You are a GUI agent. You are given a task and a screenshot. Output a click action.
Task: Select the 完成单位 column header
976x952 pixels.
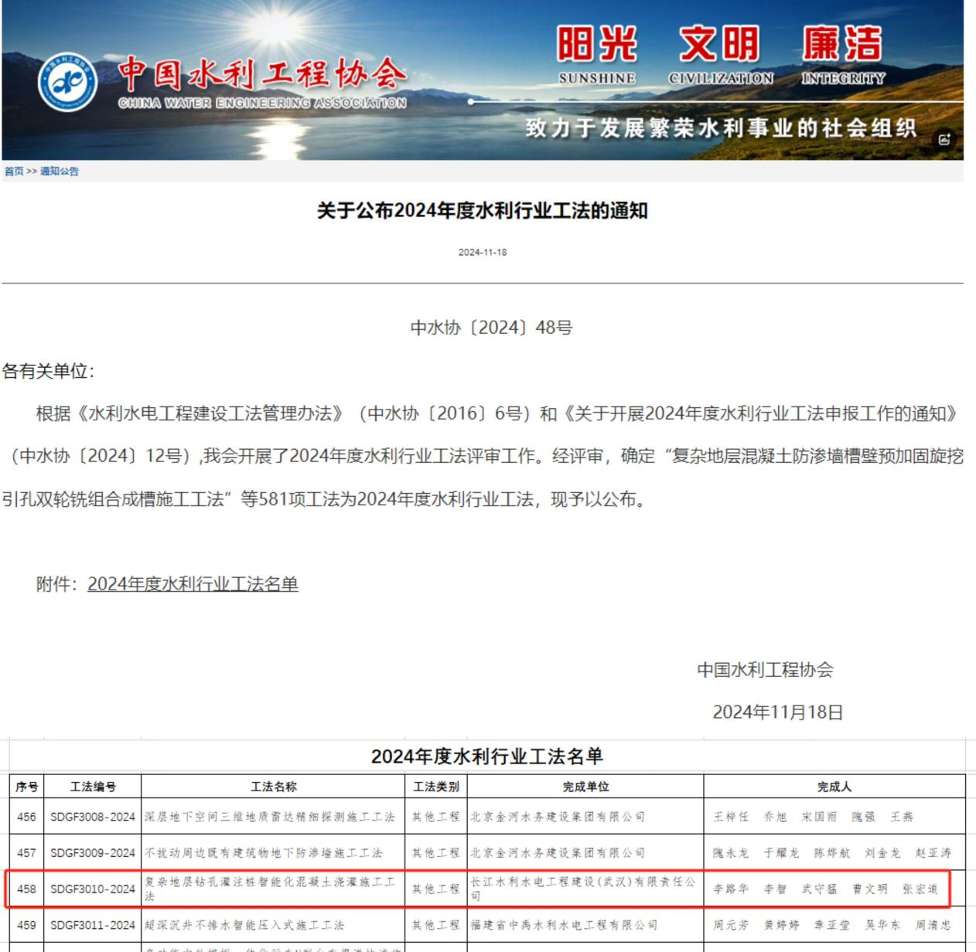point(585,787)
